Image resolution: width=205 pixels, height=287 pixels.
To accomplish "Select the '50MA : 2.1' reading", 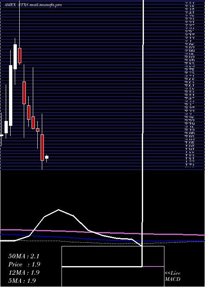I will click(x=24, y=256).
